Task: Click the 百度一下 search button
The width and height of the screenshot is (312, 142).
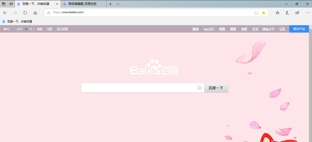Action: pos(216,88)
